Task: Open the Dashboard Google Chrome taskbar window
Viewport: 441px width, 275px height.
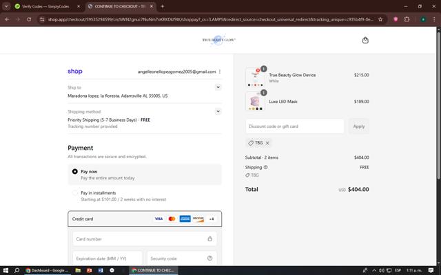Action: coord(47,270)
